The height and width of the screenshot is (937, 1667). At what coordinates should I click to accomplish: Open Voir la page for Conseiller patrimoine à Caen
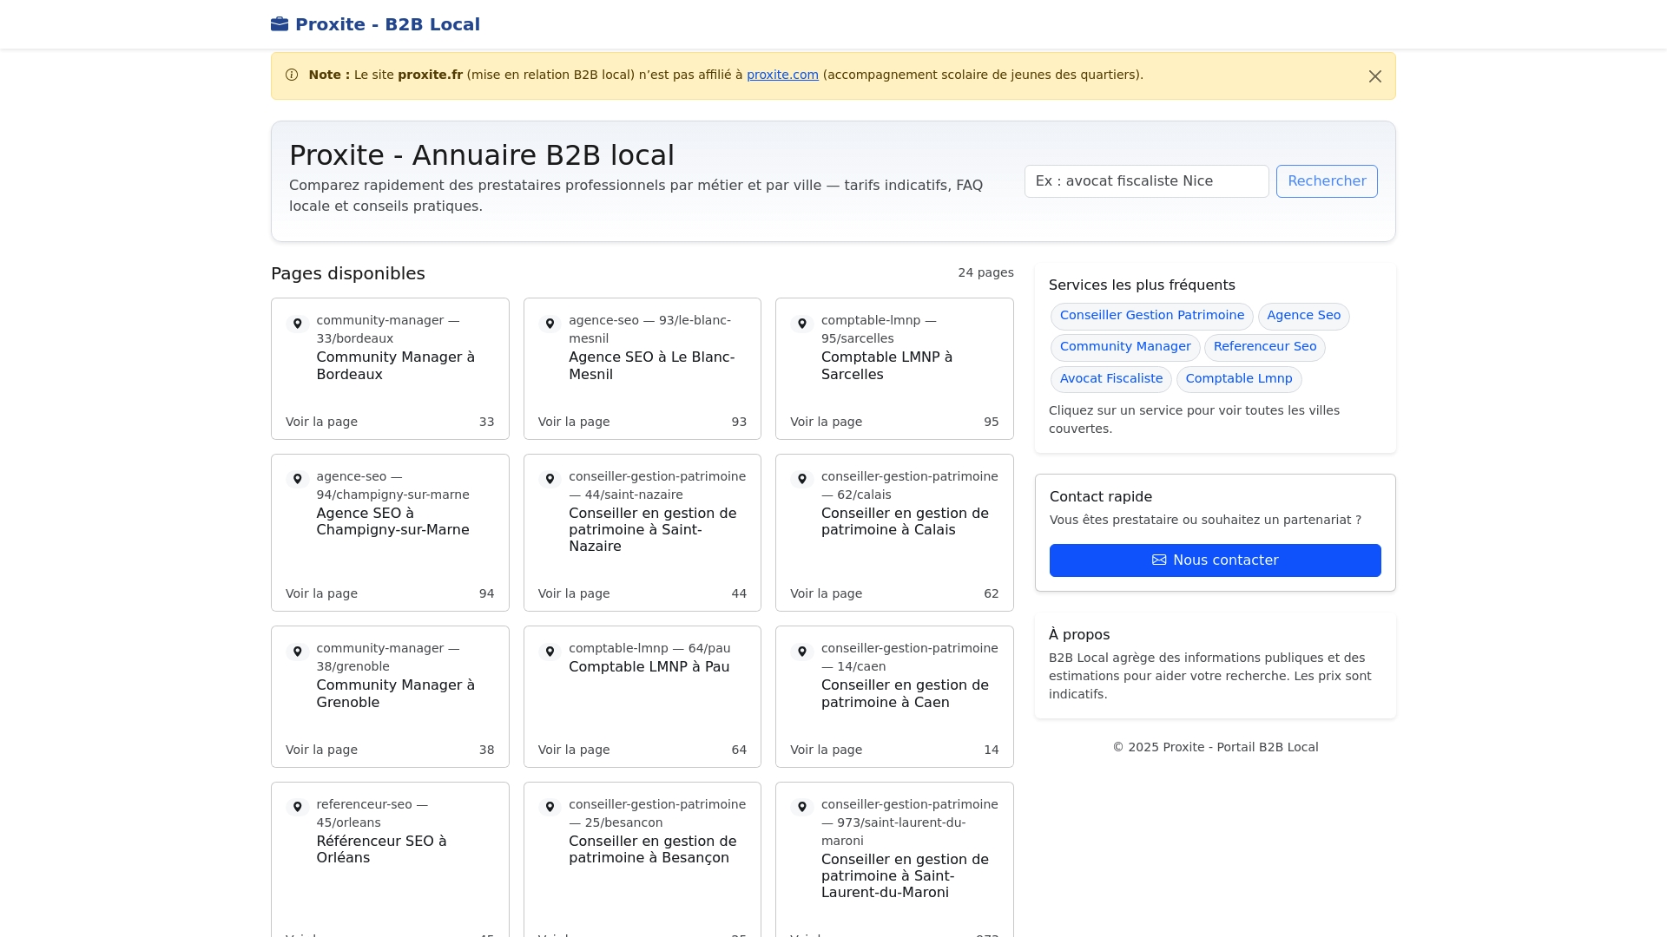(x=826, y=750)
